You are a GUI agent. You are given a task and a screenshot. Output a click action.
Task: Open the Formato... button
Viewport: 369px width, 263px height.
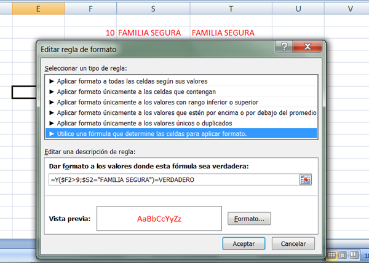click(x=249, y=219)
